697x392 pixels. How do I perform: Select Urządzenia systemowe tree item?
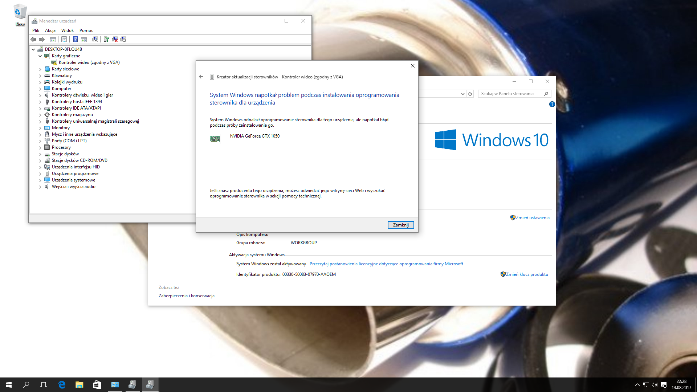[73, 180]
